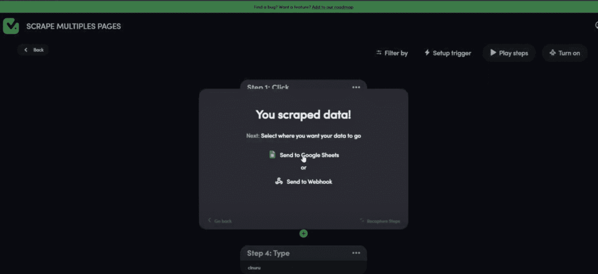This screenshot has width=598, height=274.
Task: Choose Send to Google Sheets
Action: point(304,155)
